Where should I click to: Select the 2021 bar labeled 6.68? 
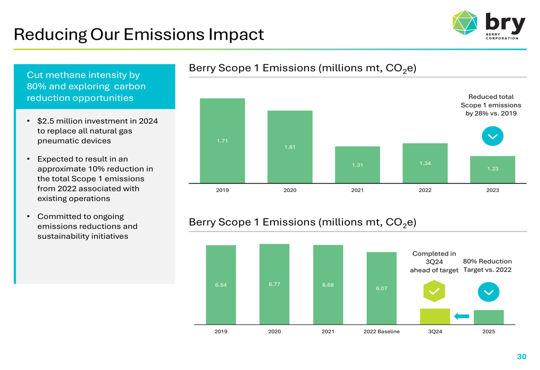tap(328, 285)
